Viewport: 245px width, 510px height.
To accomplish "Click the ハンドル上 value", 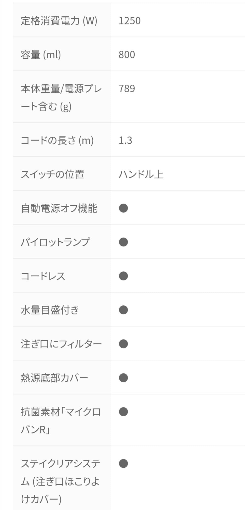I will tap(141, 174).
